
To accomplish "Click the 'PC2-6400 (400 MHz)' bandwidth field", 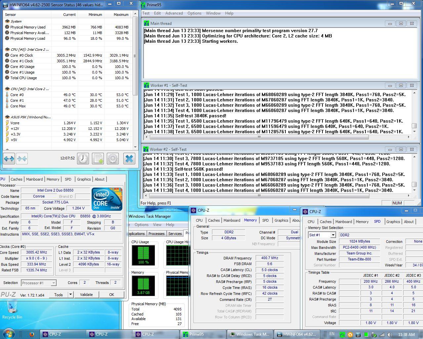I will coord(359,247).
